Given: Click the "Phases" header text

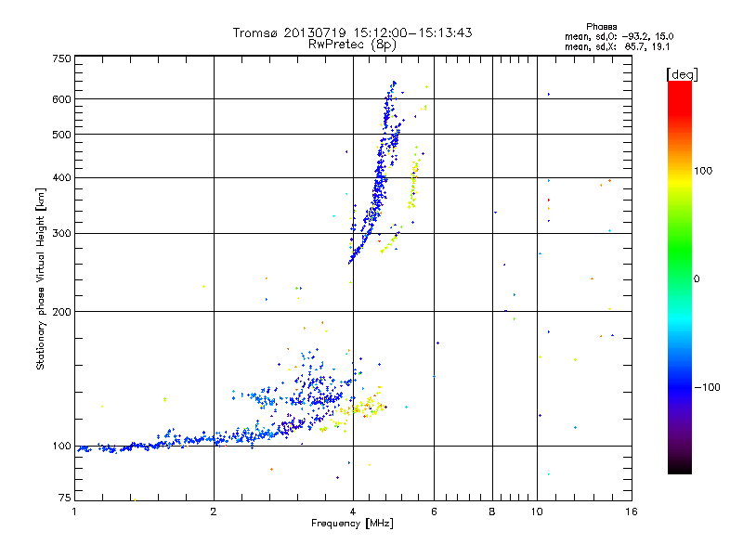Looking at the screenshot, I should click(601, 27).
